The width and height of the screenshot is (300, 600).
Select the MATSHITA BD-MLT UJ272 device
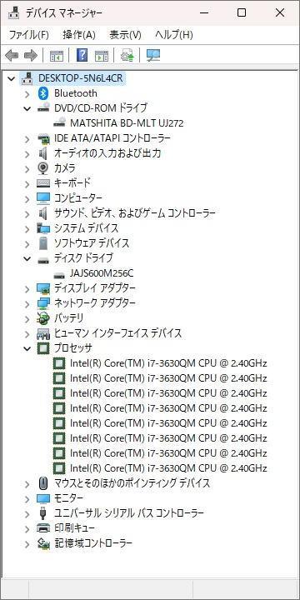(x=127, y=123)
